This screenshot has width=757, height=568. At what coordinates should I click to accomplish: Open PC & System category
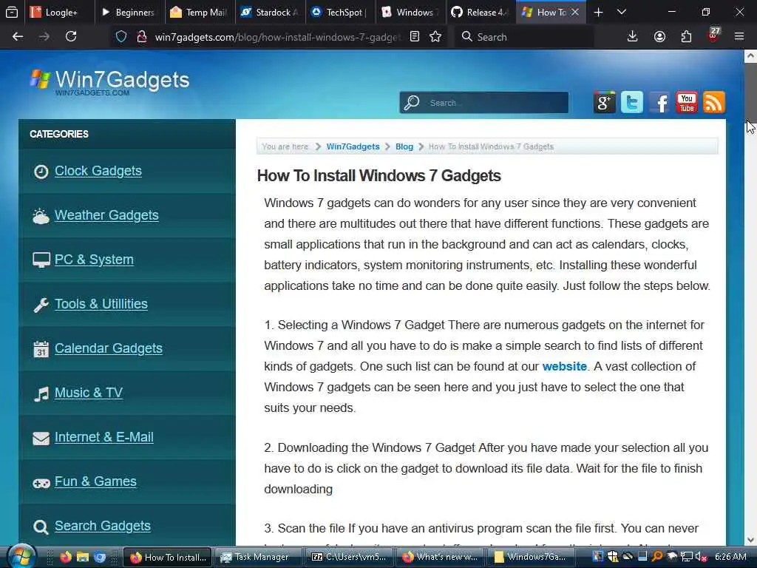[94, 260]
